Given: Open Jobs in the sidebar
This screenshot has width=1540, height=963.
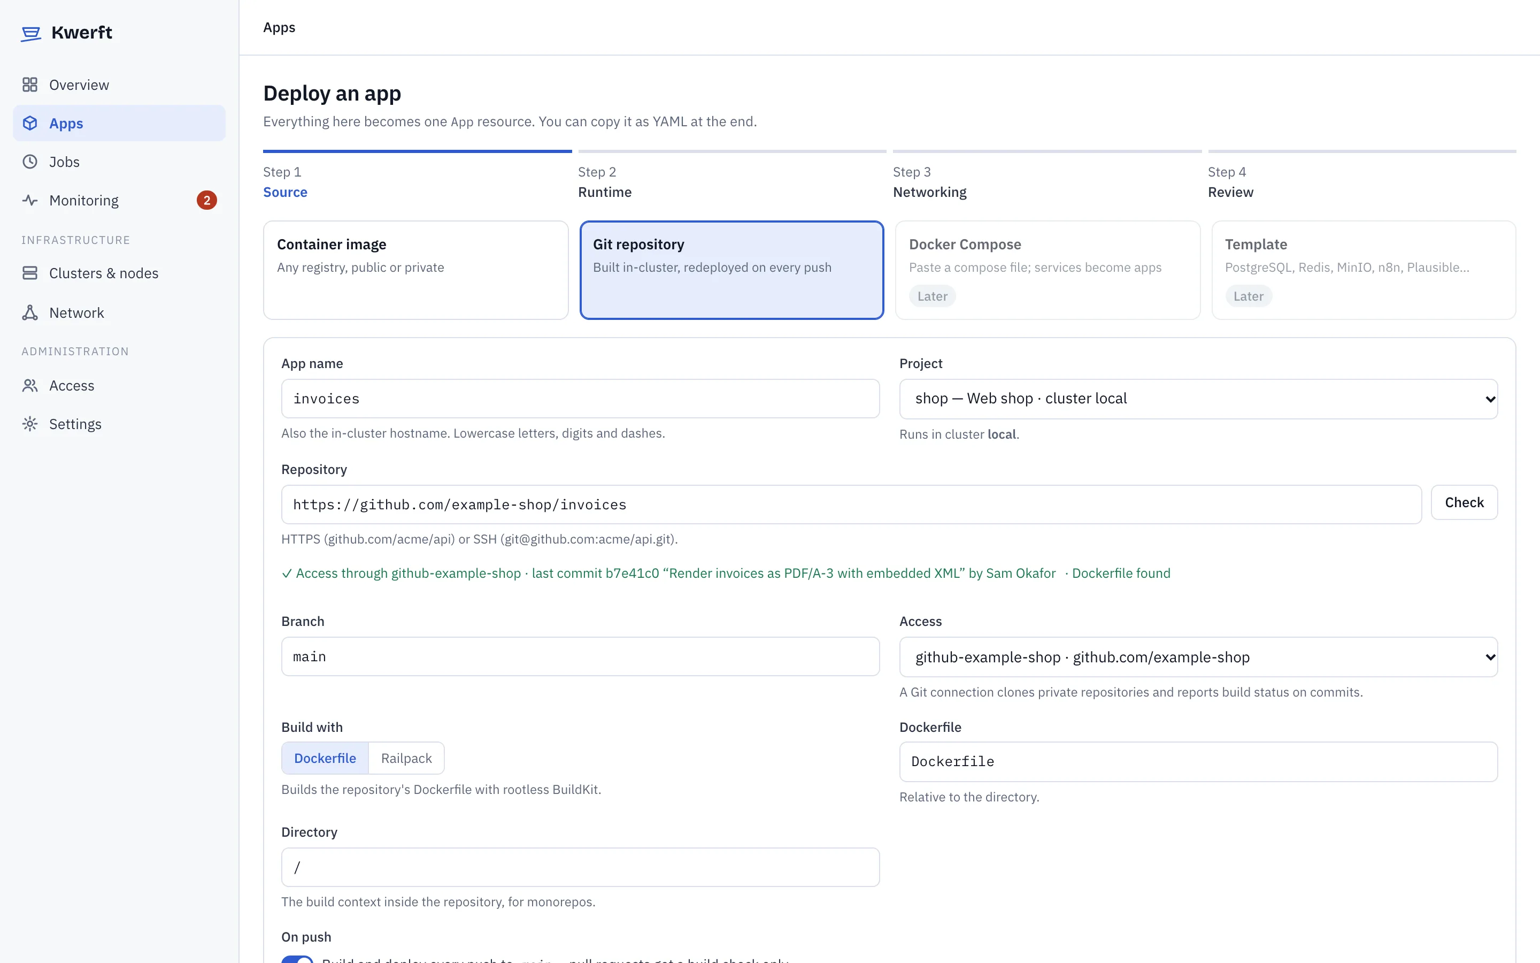Looking at the screenshot, I should (x=119, y=162).
